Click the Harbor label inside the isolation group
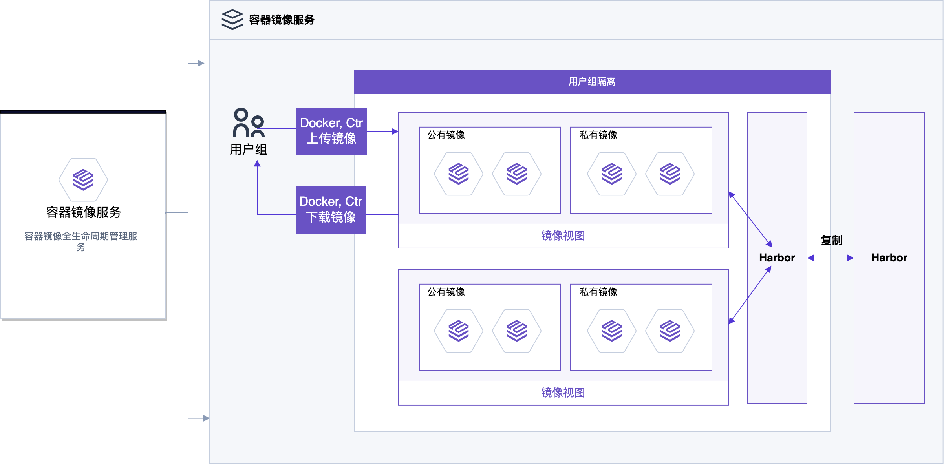 click(x=777, y=258)
